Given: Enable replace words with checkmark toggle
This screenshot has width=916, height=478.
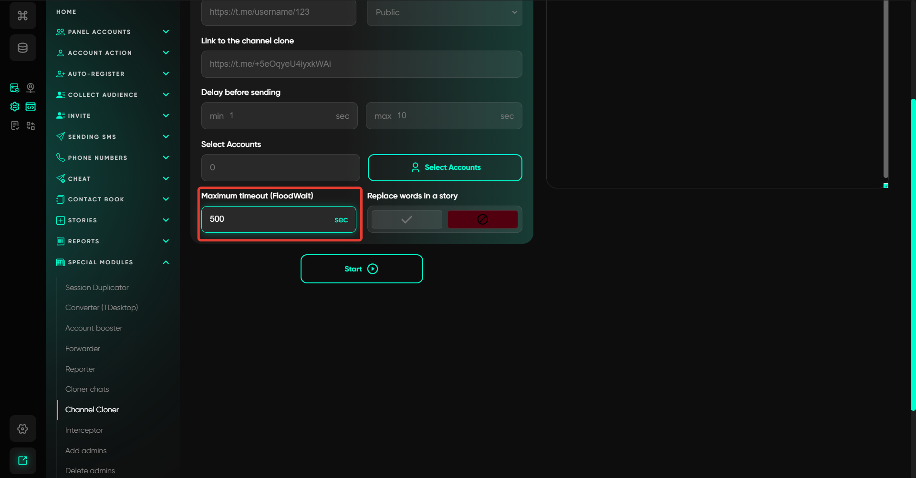Looking at the screenshot, I should point(406,219).
